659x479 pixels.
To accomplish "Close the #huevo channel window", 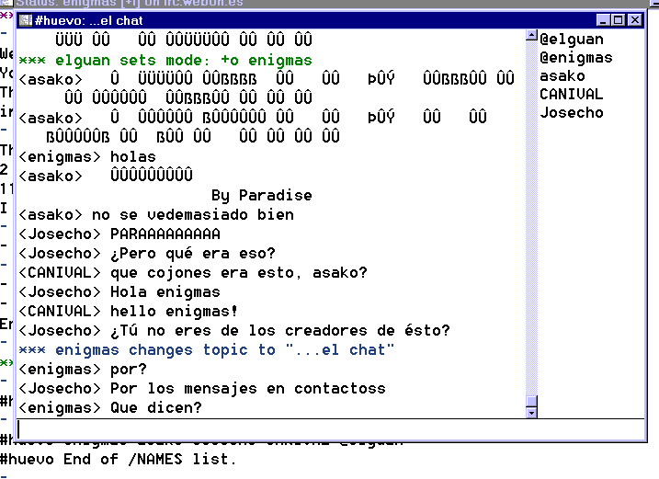I will coord(635,20).
